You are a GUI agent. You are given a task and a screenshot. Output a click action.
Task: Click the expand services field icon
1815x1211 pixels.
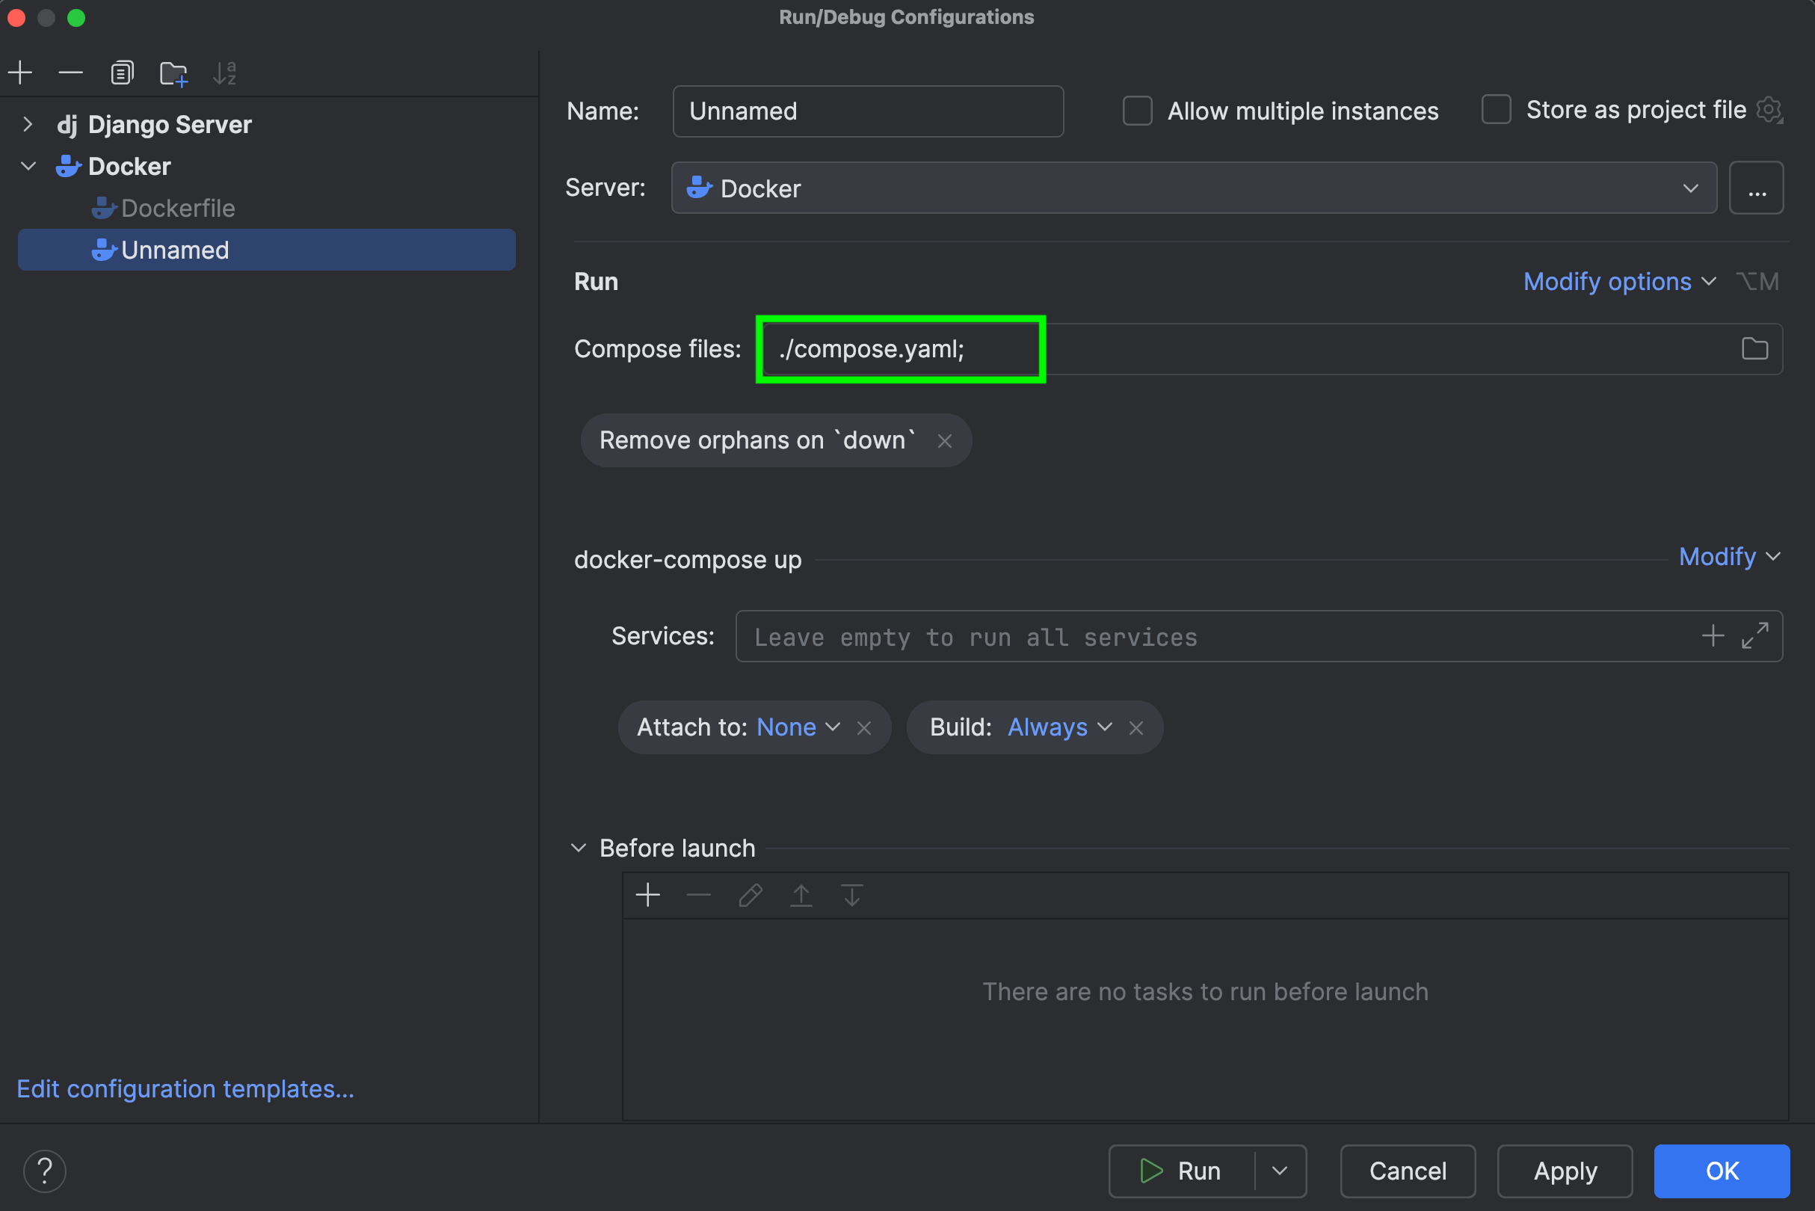coord(1755,635)
